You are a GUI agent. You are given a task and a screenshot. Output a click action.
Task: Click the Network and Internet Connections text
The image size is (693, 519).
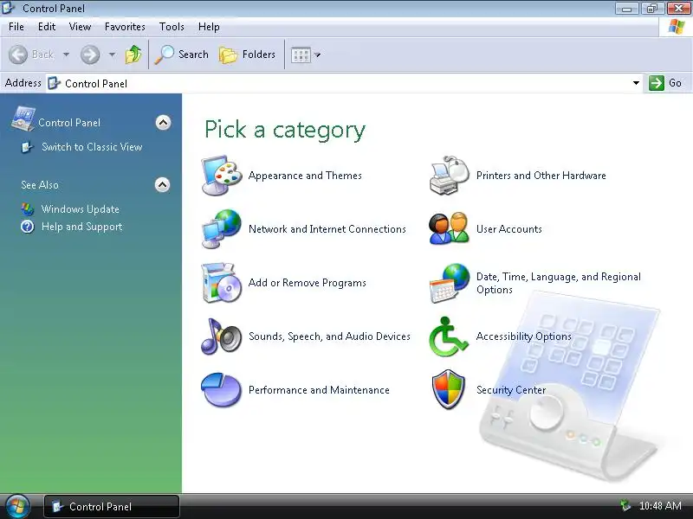tap(327, 229)
